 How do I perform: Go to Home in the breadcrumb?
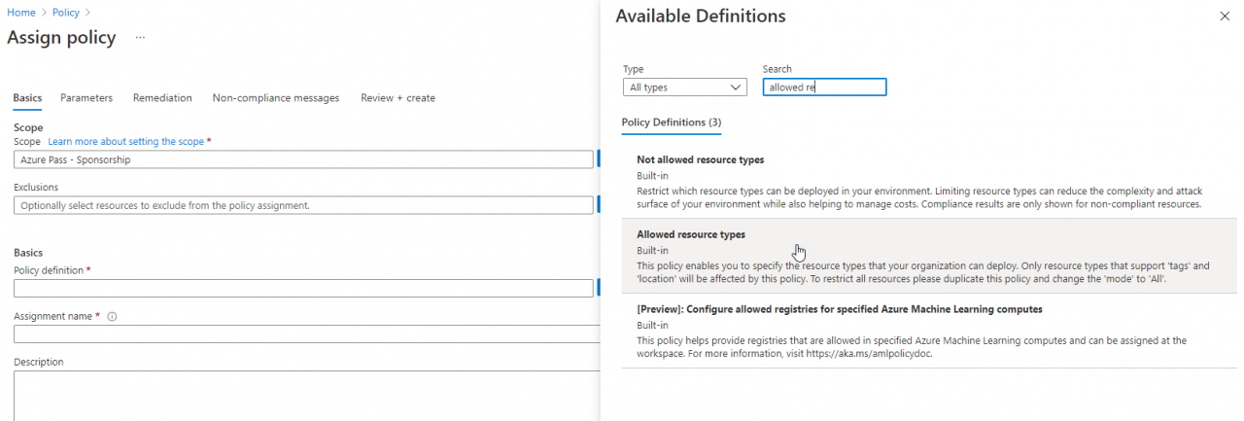pyautogui.click(x=19, y=12)
